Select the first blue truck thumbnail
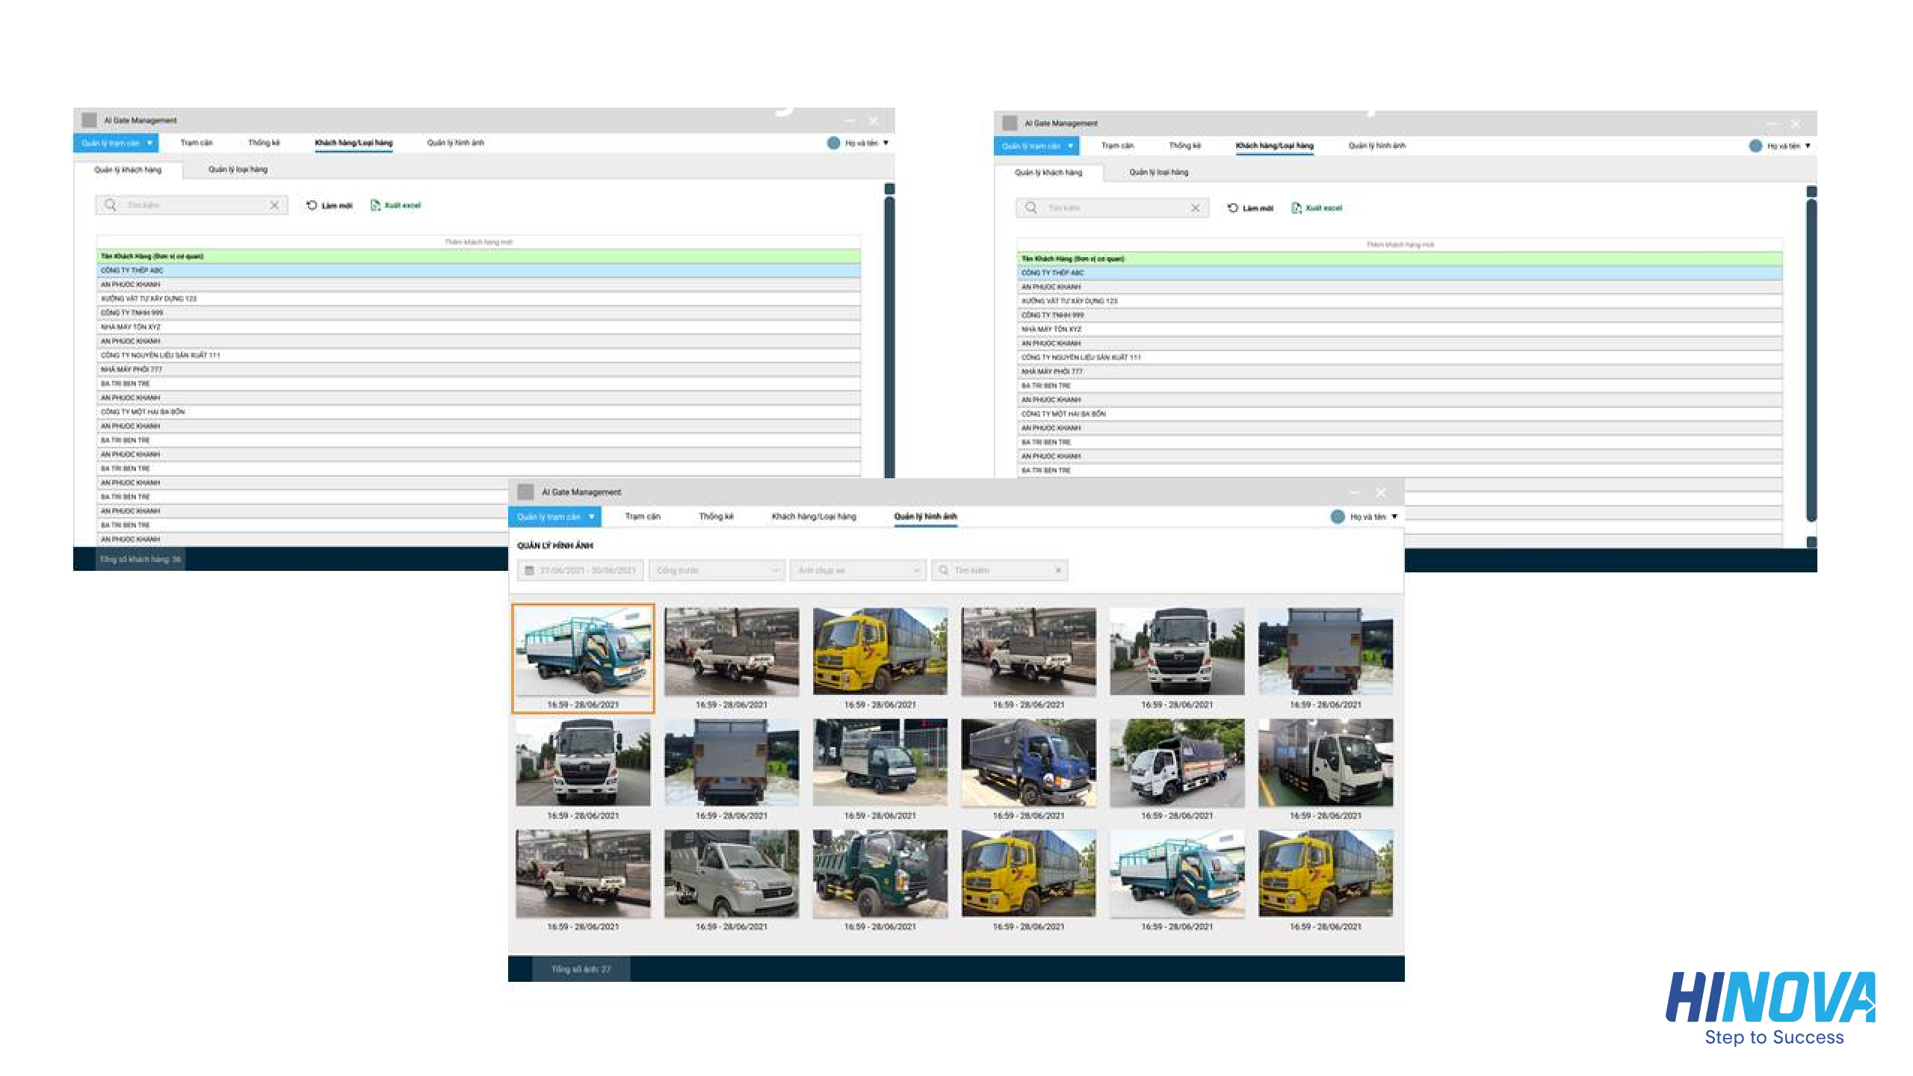 pos(583,652)
